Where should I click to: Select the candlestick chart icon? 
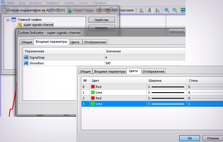point(149,11)
